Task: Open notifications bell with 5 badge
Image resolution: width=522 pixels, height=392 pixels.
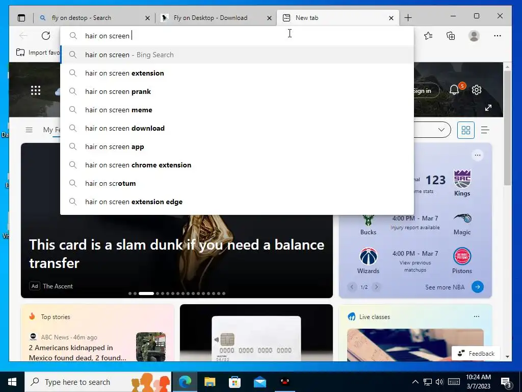Action: (454, 90)
